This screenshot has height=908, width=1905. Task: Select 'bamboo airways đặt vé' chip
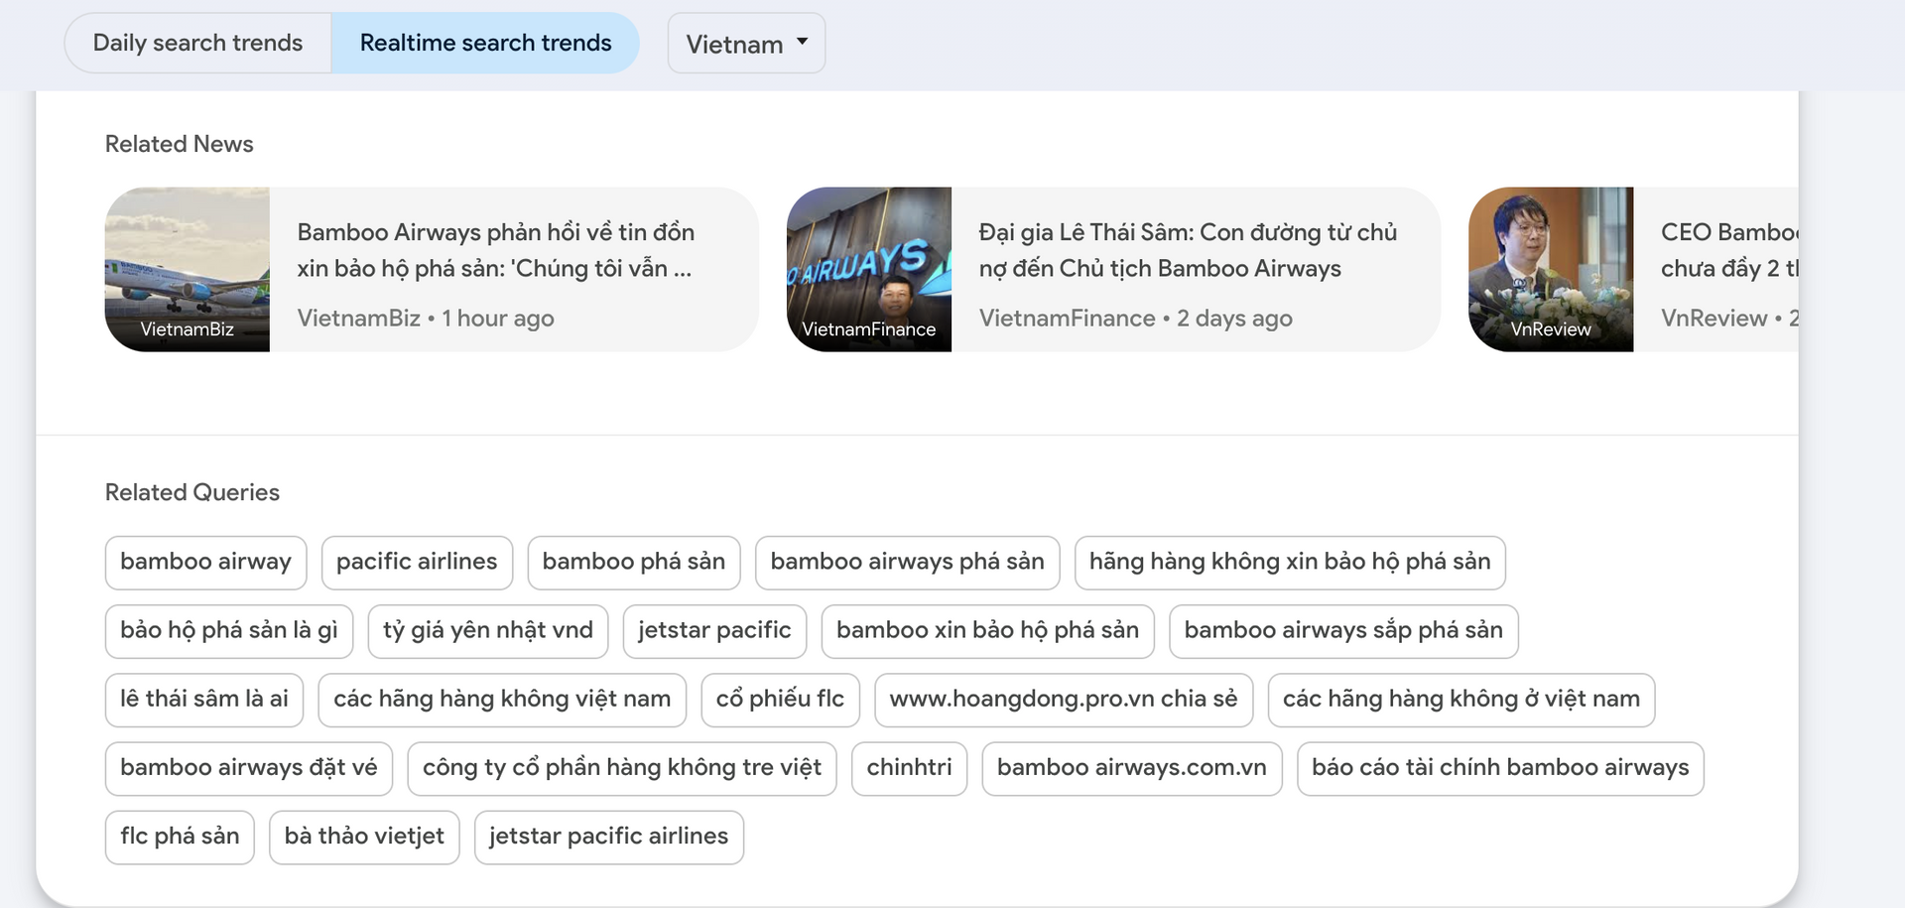coord(249,768)
